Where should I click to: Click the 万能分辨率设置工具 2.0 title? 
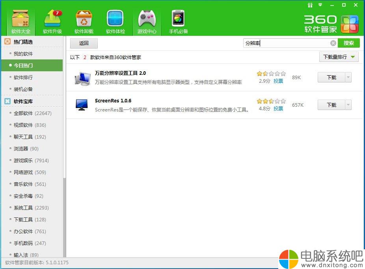click(120, 73)
